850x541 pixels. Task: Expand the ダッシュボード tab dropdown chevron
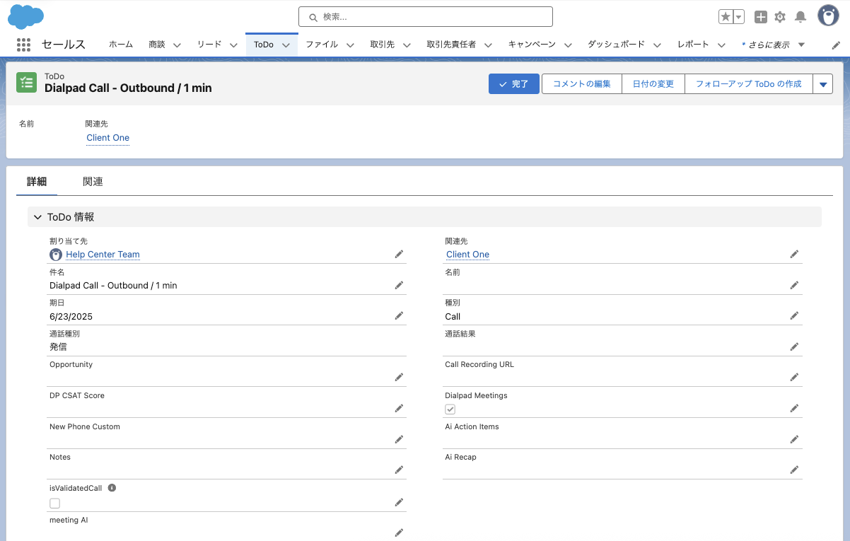657,45
